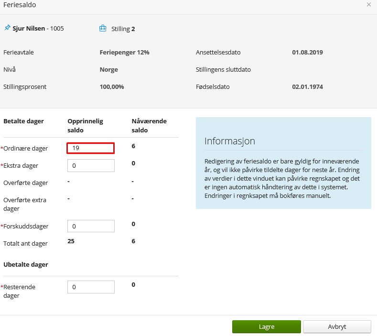Click the Stillingsprosent value 100,00%
Viewport: 377px width, 336px height.
click(x=112, y=87)
